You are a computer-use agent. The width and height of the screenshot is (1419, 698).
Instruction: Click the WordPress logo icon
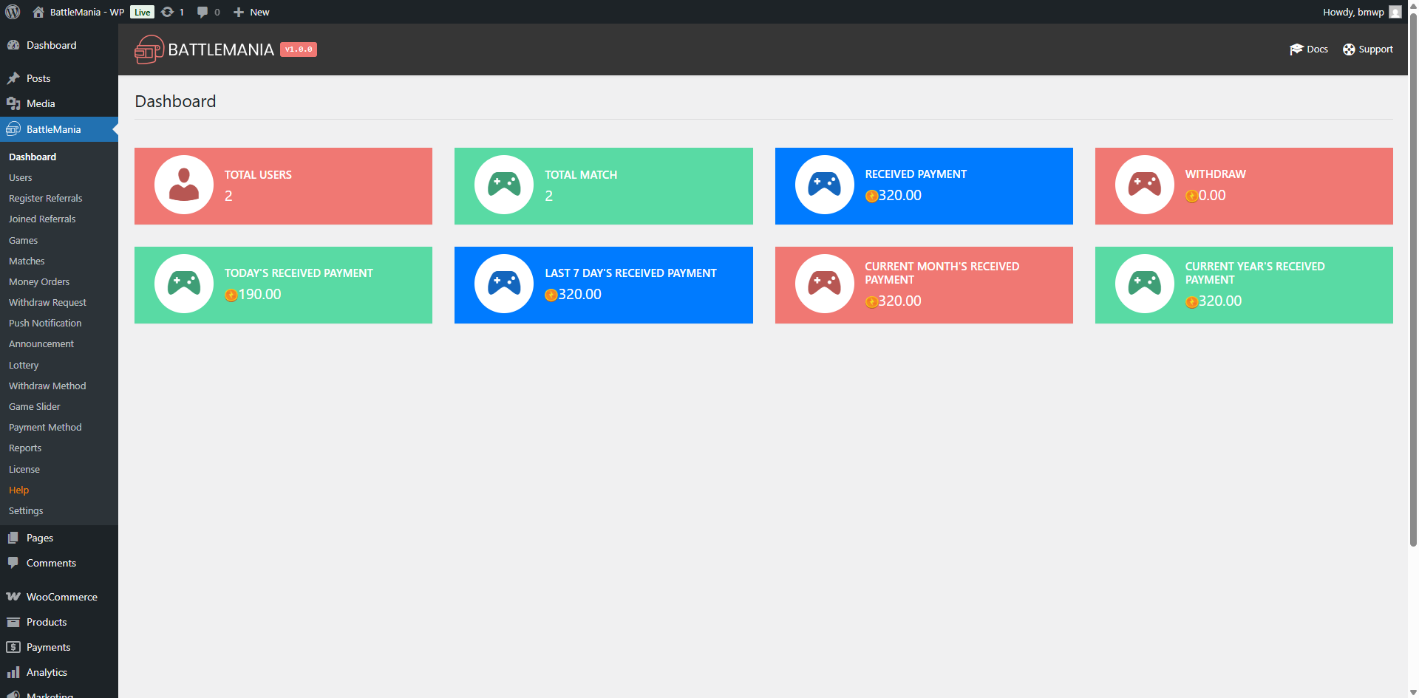coord(13,12)
